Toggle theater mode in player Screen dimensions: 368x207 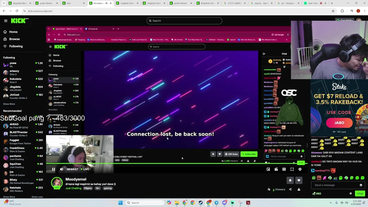pos(284,169)
